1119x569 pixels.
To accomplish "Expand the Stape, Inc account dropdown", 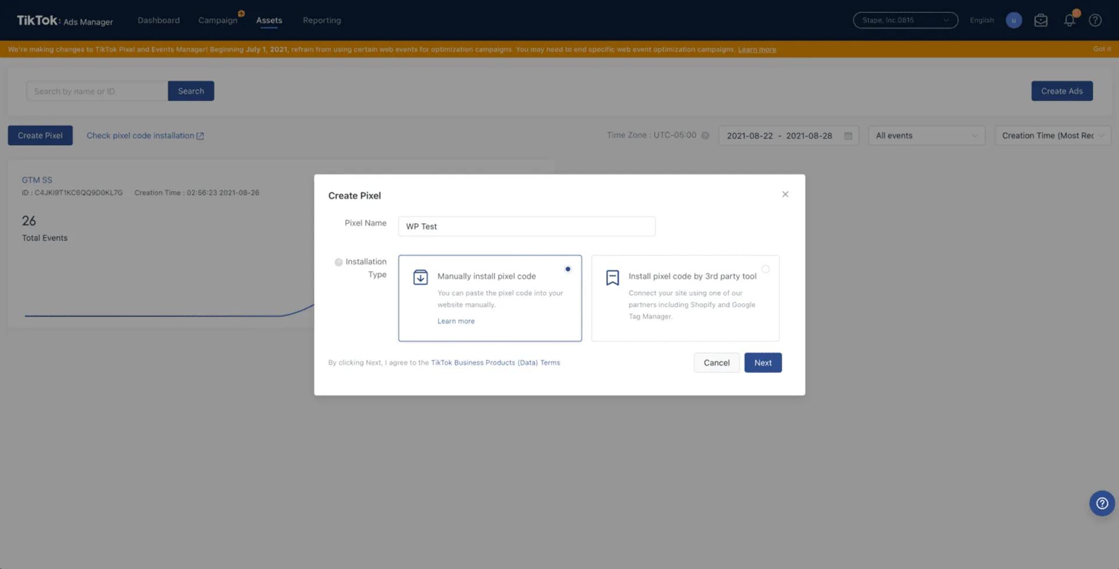I will point(905,20).
